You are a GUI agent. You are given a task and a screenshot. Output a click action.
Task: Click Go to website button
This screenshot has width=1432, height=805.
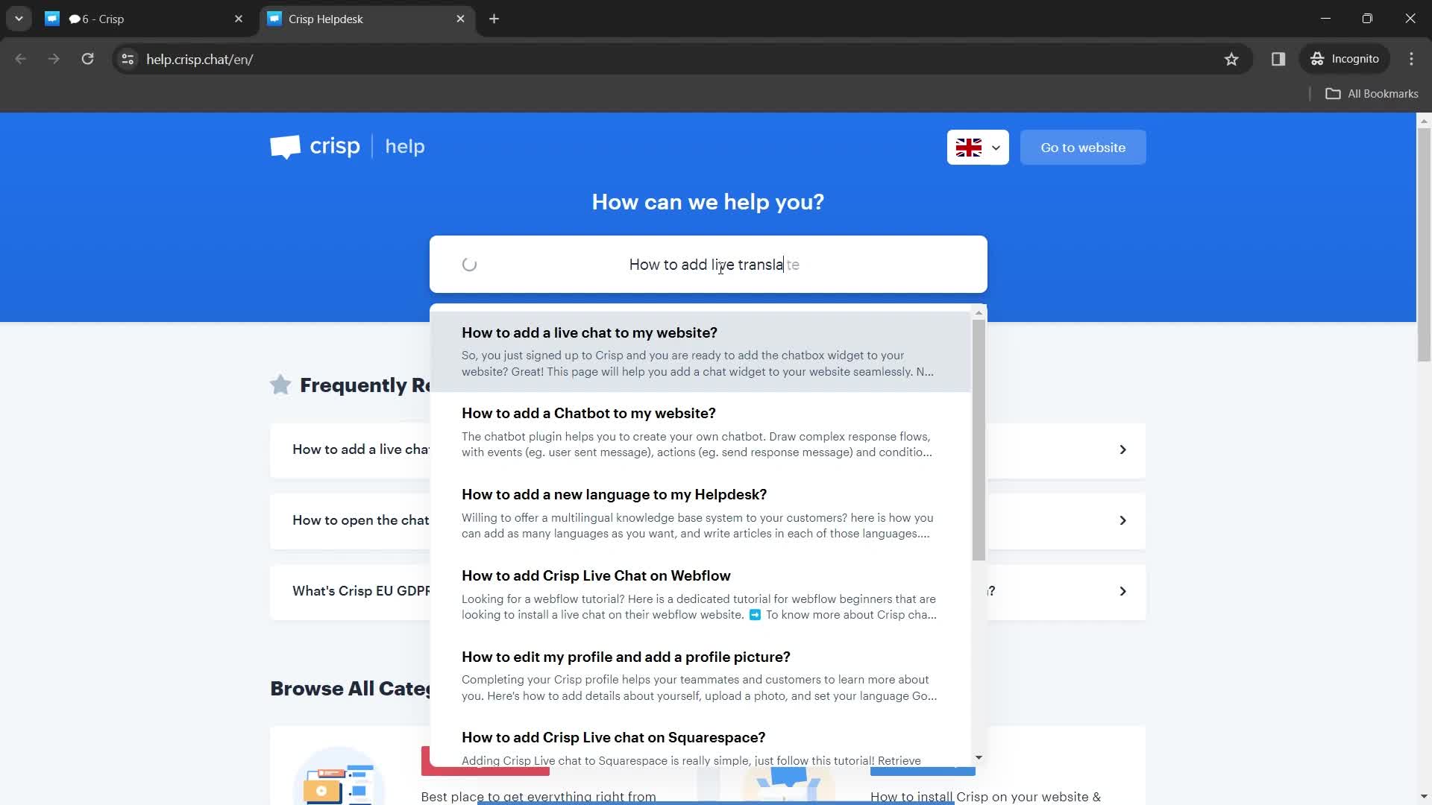[1083, 148]
